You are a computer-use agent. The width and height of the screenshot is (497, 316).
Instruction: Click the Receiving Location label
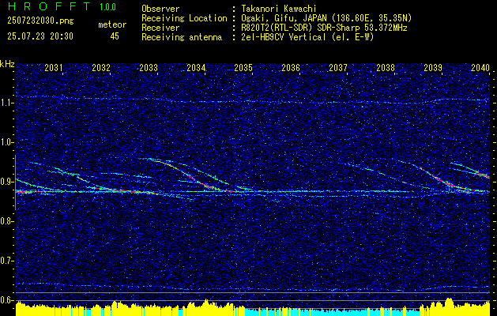[184, 18]
